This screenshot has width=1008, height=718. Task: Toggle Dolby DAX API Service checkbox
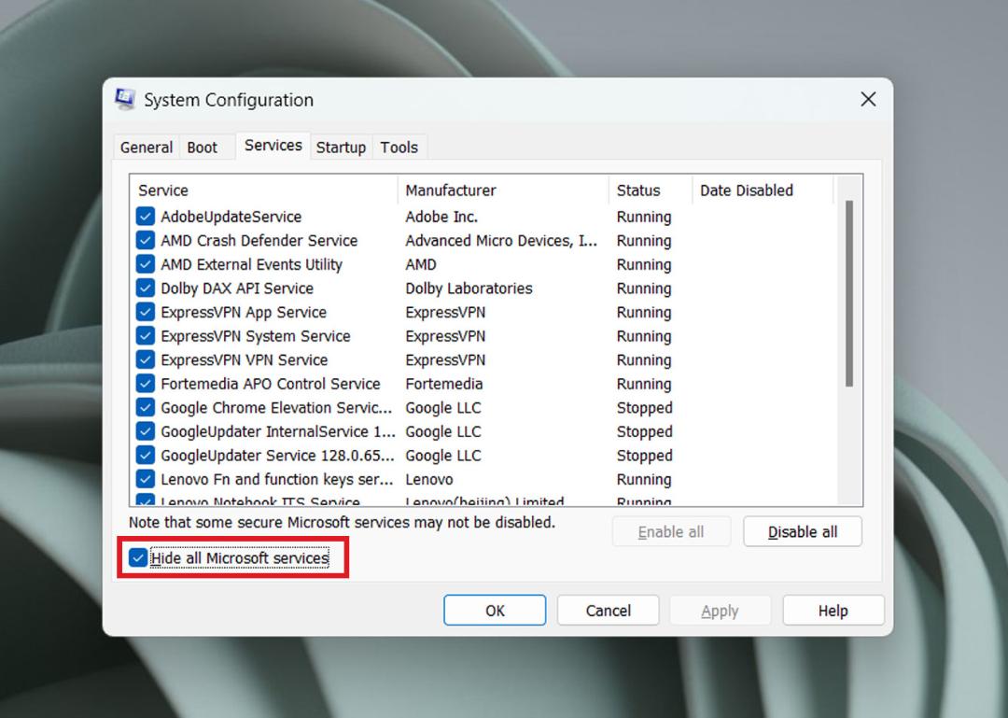(146, 288)
